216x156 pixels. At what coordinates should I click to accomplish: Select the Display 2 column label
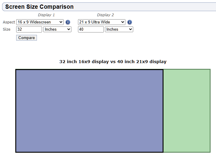pyautogui.click(x=105, y=15)
